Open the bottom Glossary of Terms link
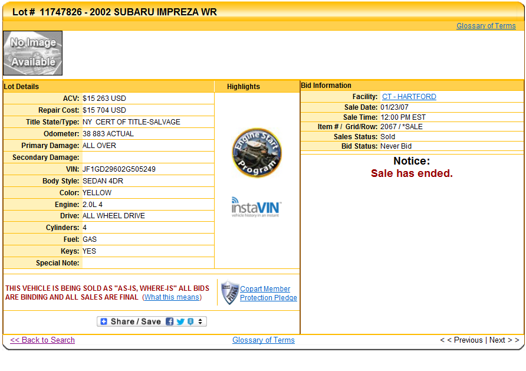The height and width of the screenshot is (371, 526). (263, 340)
